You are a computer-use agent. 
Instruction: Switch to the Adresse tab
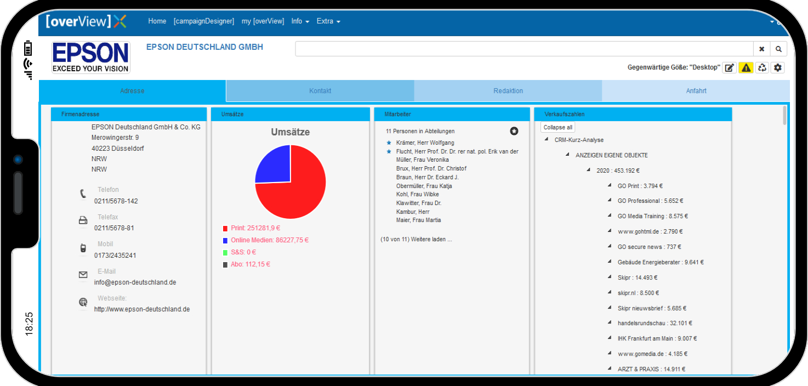click(x=132, y=91)
